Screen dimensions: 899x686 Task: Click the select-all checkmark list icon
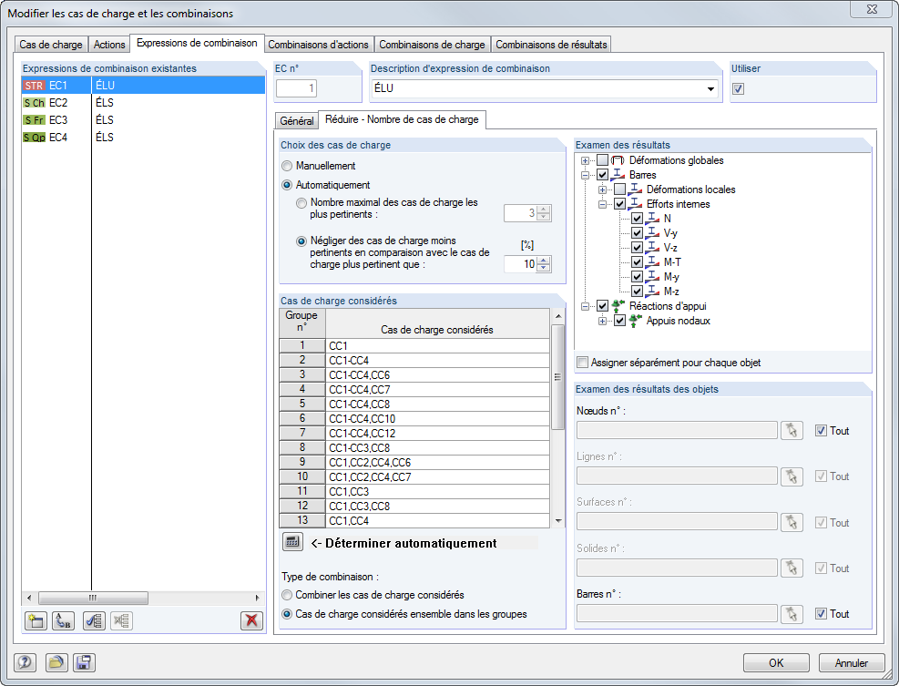tap(94, 620)
